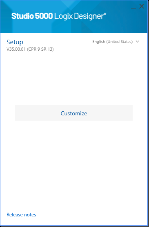Open the Release notes link

coord(21,215)
